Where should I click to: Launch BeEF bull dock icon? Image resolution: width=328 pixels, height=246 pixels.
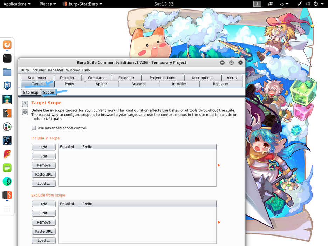coord(7,141)
